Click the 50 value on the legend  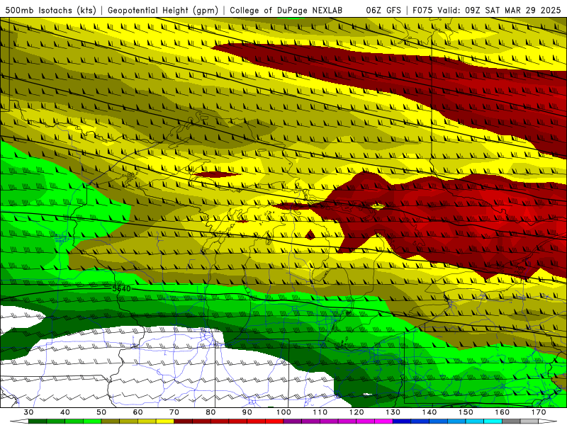[x=101, y=412]
